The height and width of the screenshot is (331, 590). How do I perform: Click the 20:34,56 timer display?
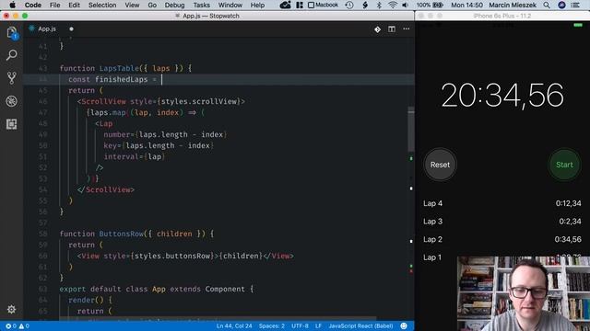point(502,96)
